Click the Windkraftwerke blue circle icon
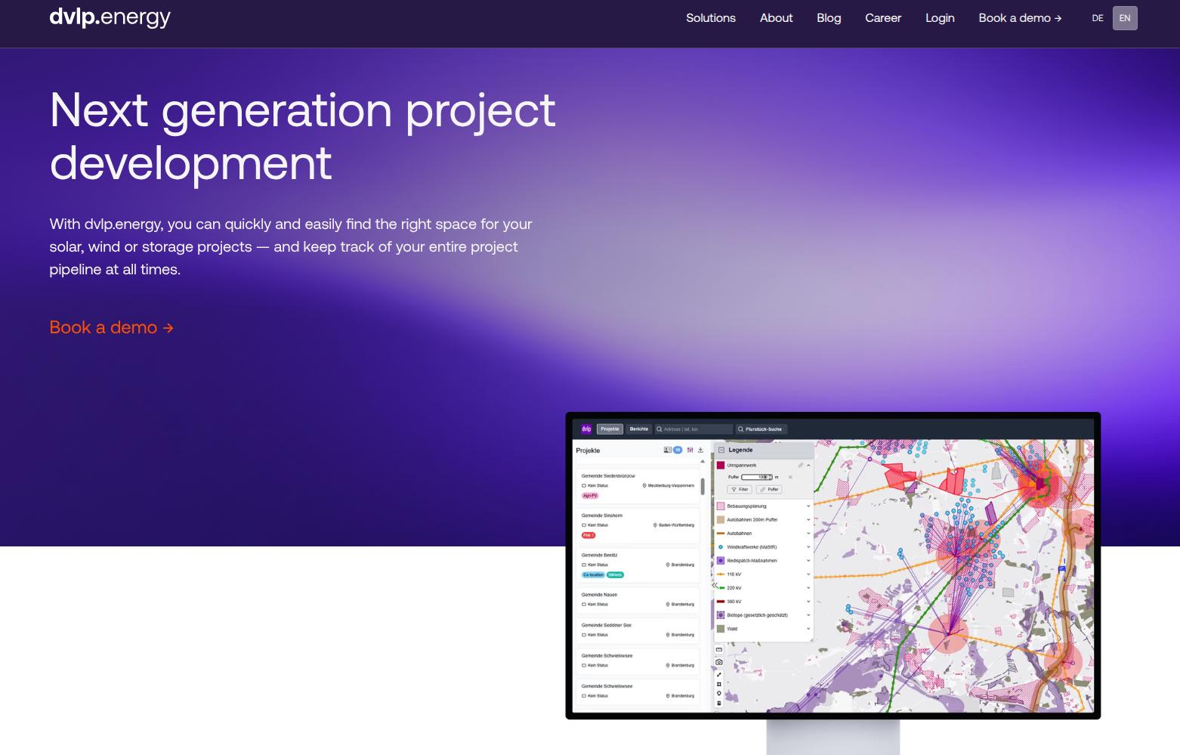Image resolution: width=1180 pixels, height=755 pixels. [721, 547]
